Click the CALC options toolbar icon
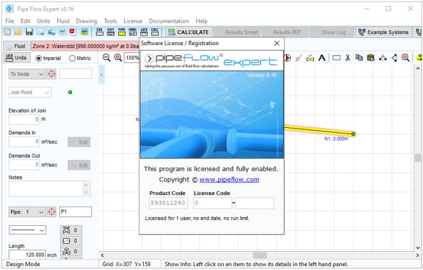The width and height of the screenshot is (423, 270). [x=155, y=32]
